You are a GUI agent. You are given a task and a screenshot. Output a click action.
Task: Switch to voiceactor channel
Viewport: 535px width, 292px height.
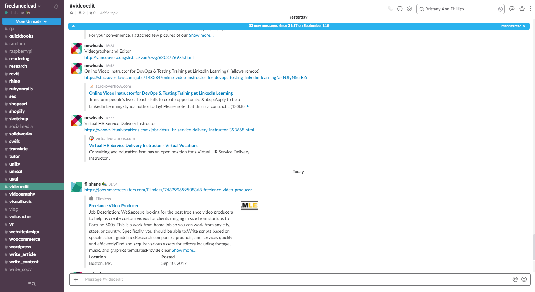click(32, 217)
